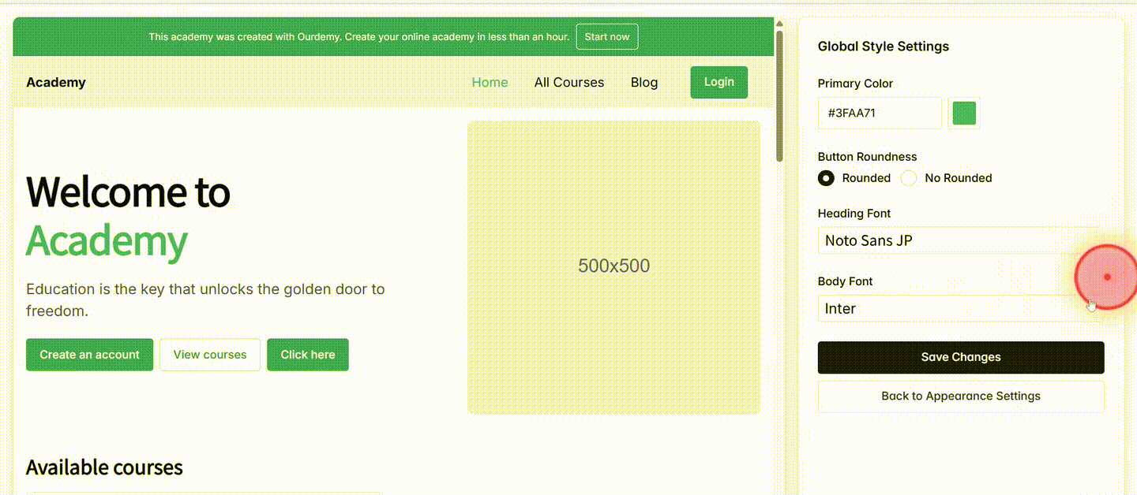Screen dimensions: 1137x495
Task: Click Back to Appearance Settings
Action: tap(960, 396)
